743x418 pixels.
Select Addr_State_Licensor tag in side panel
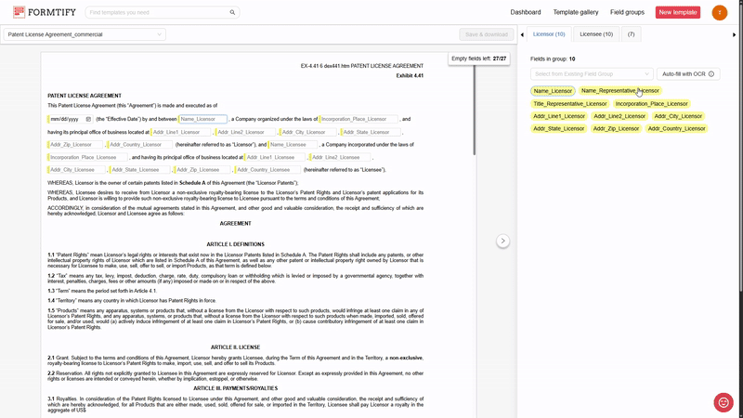tap(559, 128)
